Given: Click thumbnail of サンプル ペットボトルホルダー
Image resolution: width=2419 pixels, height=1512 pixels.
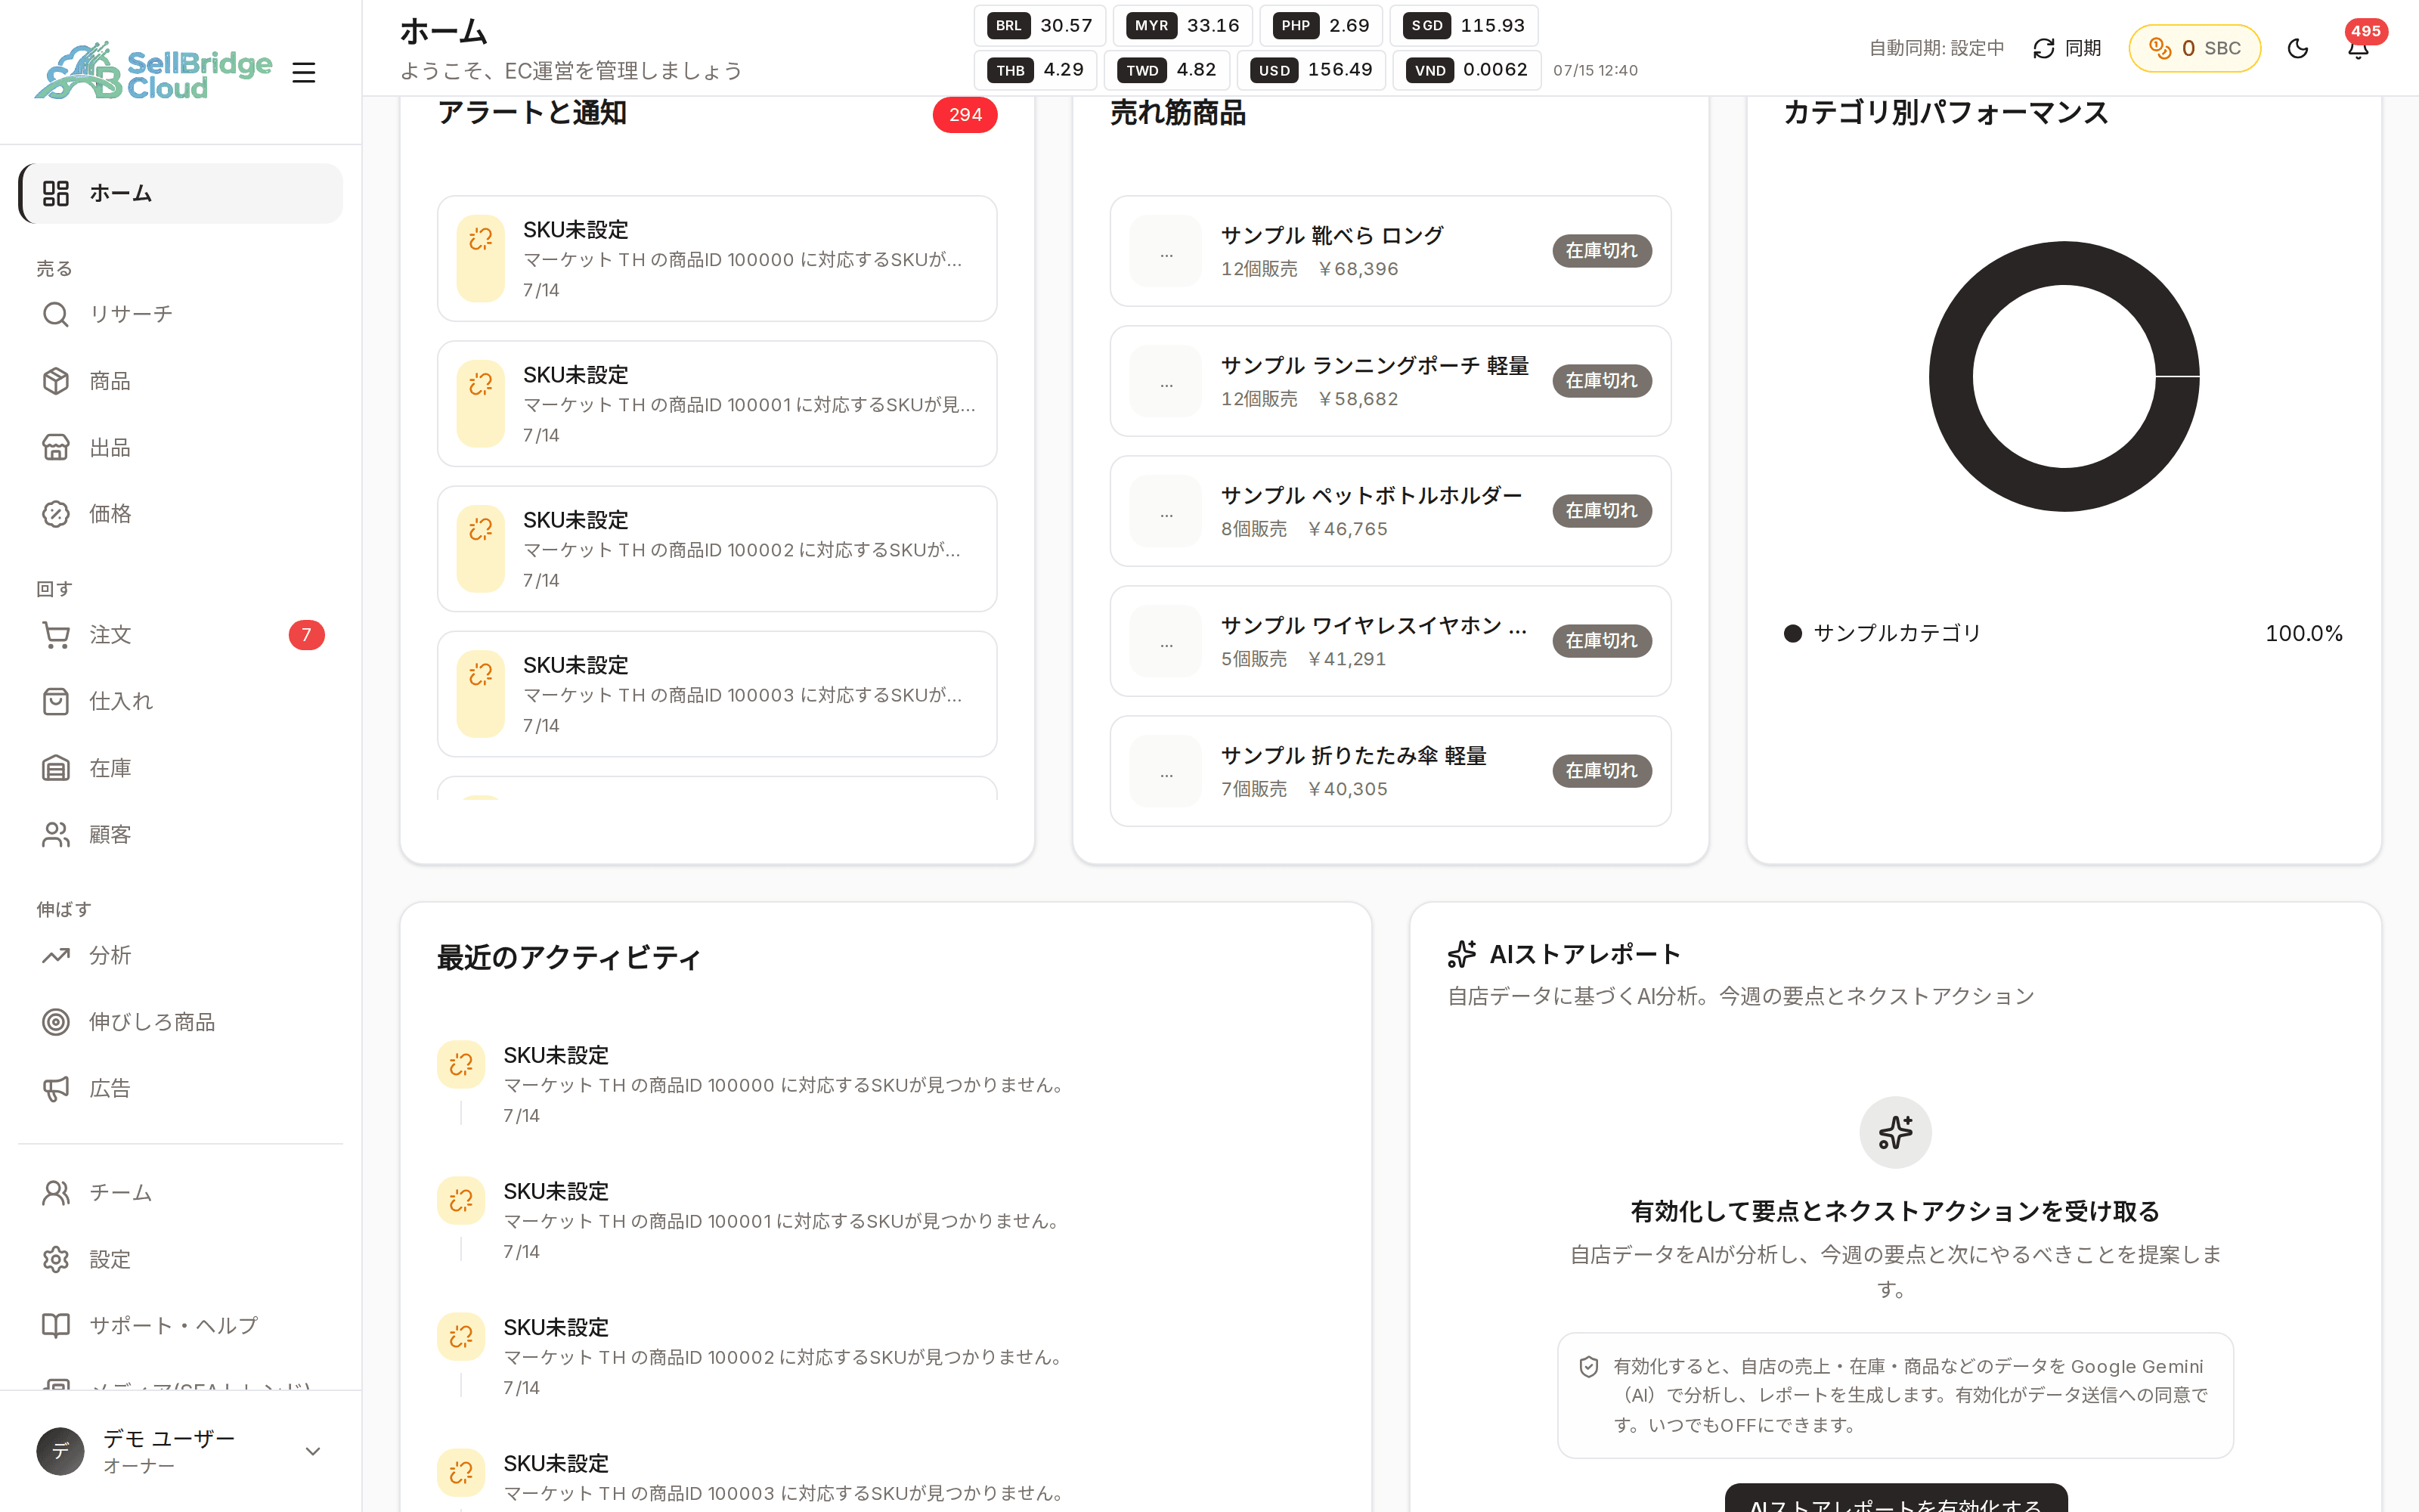Looking at the screenshot, I should (x=1166, y=511).
